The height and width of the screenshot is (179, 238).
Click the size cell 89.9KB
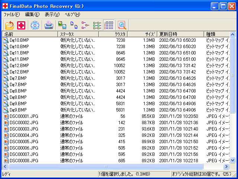tap(148, 142)
